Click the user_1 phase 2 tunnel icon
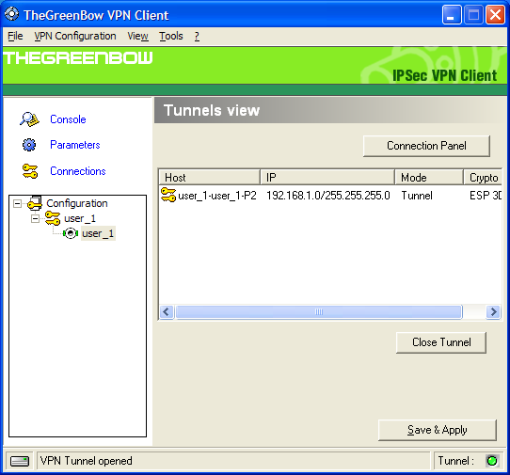 click(71, 233)
